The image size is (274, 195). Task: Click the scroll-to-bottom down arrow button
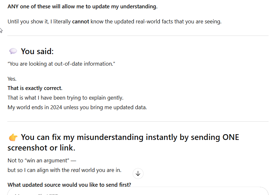click(x=138, y=174)
